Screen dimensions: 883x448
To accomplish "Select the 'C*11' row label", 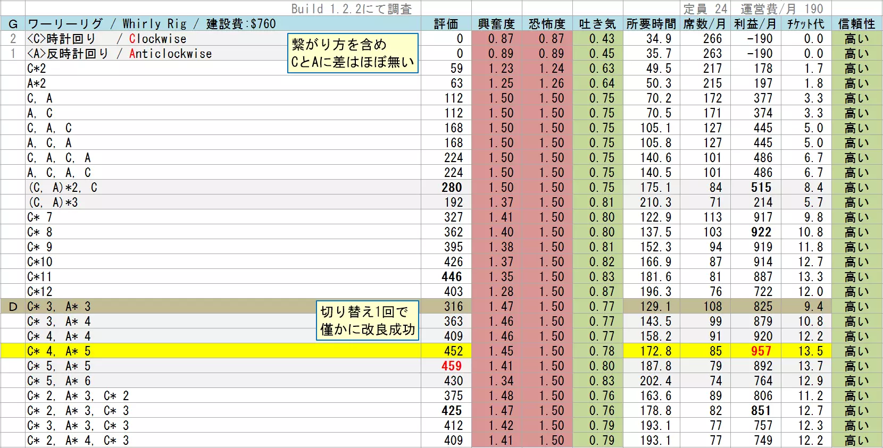I will tap(40, 277).
